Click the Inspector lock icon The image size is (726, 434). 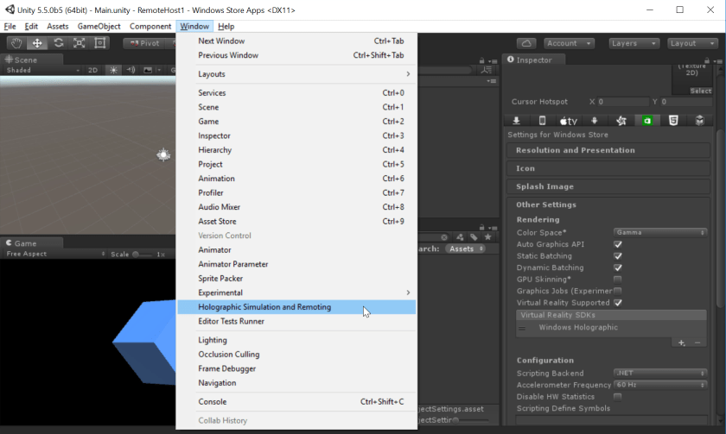pyautogui.click(x=706, y=60)
